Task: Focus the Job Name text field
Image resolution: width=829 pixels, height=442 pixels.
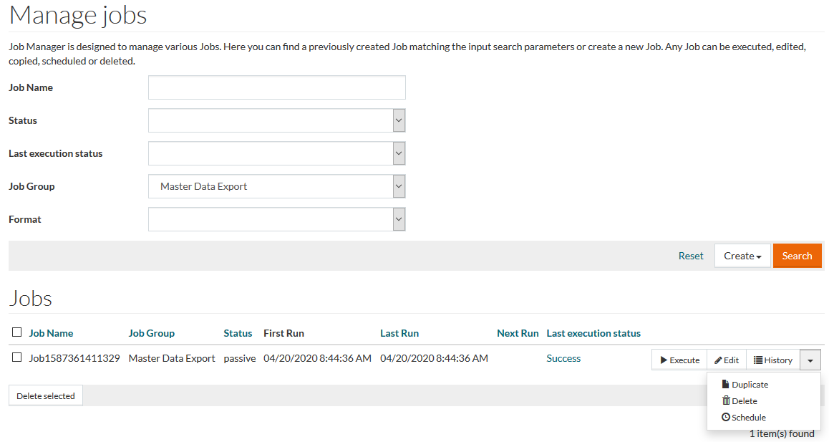Action: (x=276, y=87)
